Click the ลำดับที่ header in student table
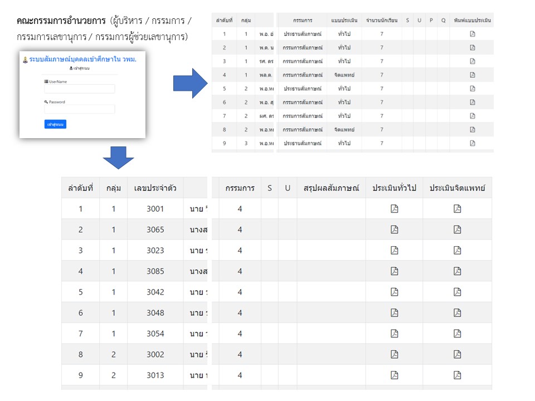Screen dimensions: 535x401 [80, 188]
